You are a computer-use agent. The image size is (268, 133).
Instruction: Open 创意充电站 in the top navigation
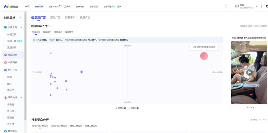pos(54,6)
